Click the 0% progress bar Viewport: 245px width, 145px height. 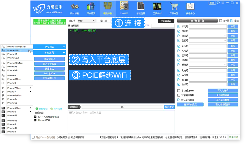coord(122,107)
